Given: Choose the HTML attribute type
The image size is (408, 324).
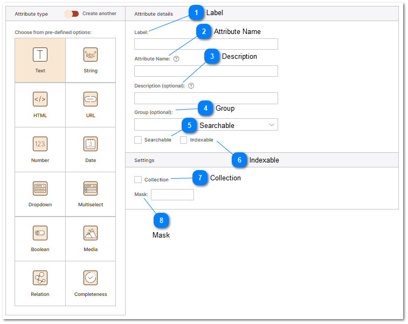Looking at the screenshot, I should (40, 105).
